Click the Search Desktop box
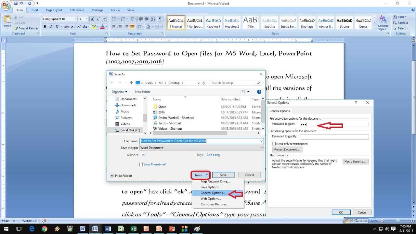Screen dimensions: 416x234 [x=236, y=83]
